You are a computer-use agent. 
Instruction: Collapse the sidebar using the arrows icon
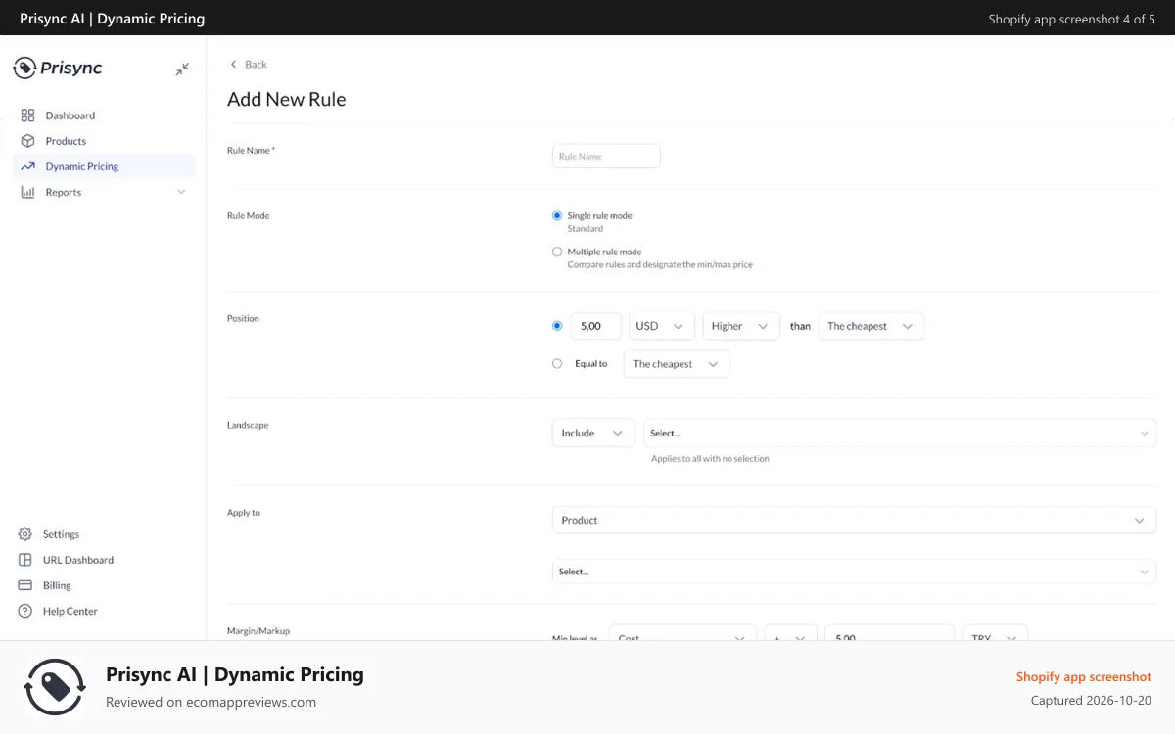182,69
